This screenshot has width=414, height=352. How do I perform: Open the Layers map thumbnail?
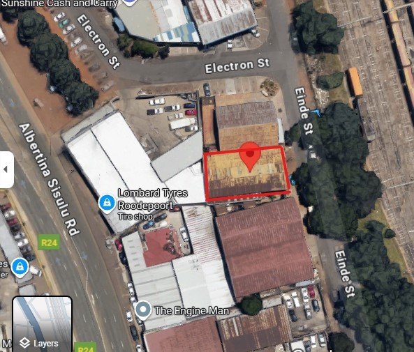coord(43,324)
